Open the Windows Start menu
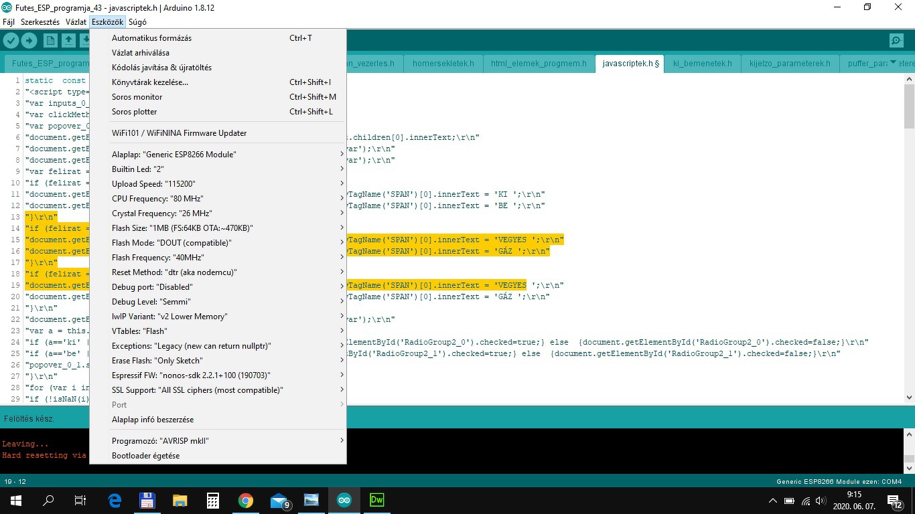The width and height of the screenshot is (915, 514). [x=15, y=500]
